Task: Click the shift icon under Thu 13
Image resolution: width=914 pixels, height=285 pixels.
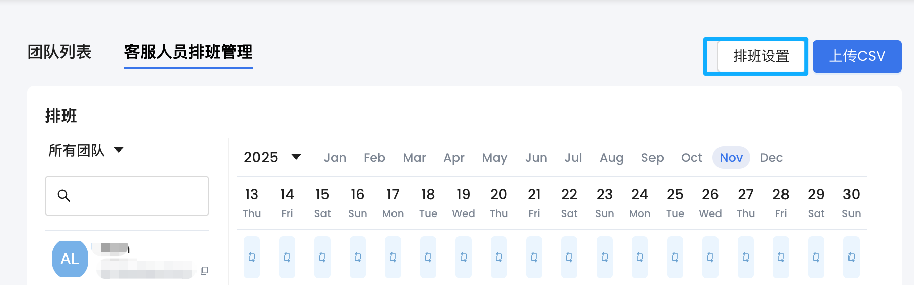Action: pos(252,257)
